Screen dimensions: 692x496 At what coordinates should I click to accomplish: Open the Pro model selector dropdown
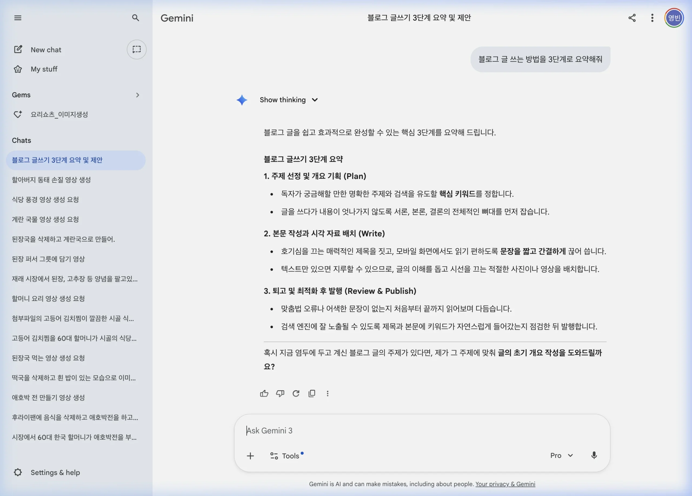point(561,455)
